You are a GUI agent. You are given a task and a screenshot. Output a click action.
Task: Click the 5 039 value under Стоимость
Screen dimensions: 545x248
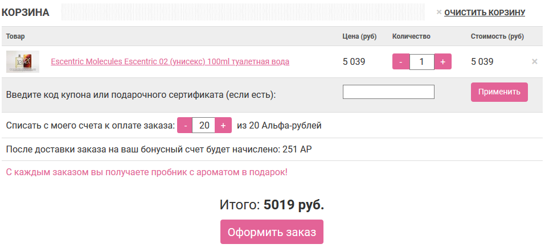(x=482, y=62)
